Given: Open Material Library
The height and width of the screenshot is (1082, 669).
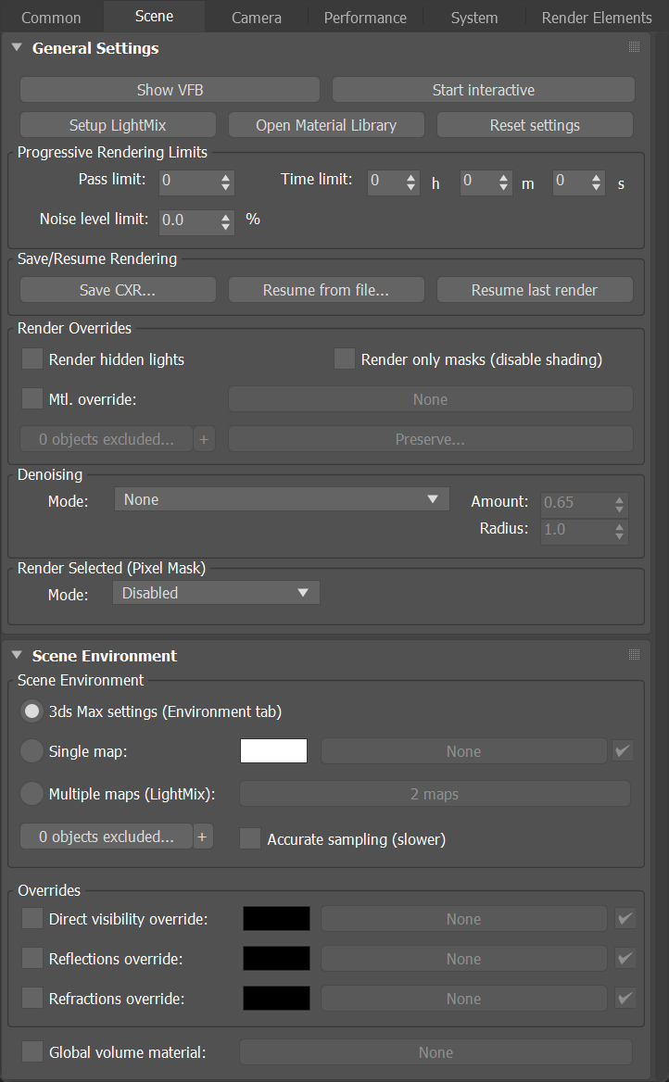Looking at the screenshot, I should click(x=326, y=125).
